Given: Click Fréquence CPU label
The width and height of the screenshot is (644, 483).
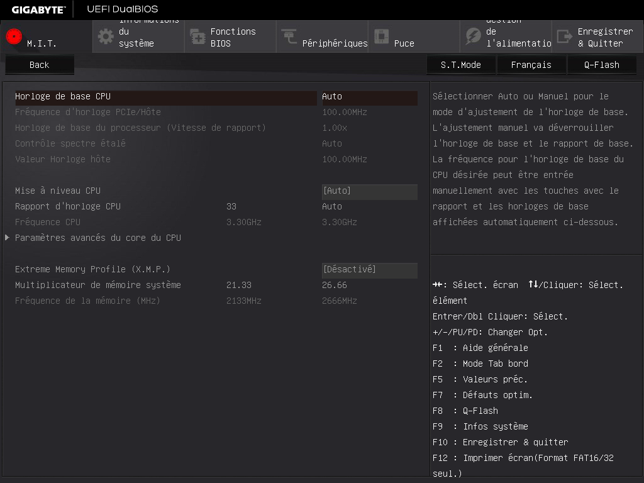Looking at the screenshot, I should pyautogui.click(x=48, y=222).
